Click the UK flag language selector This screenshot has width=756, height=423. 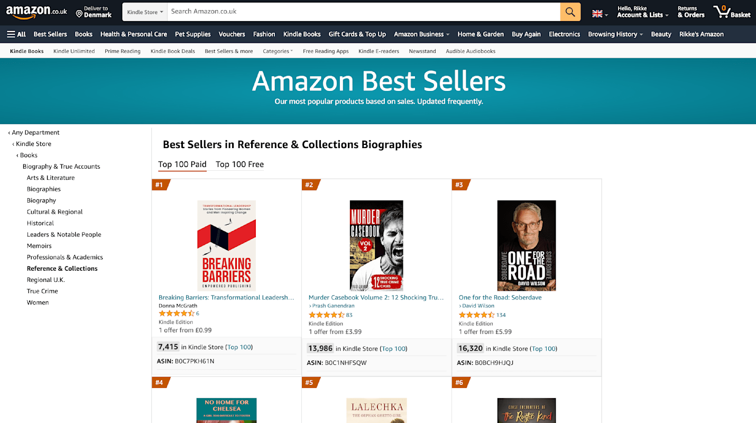600,14
